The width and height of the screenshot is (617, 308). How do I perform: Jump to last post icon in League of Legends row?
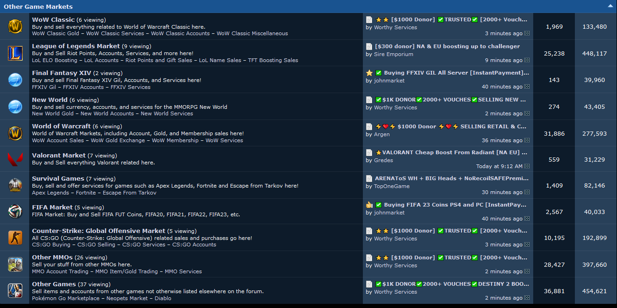coord(527,61)
